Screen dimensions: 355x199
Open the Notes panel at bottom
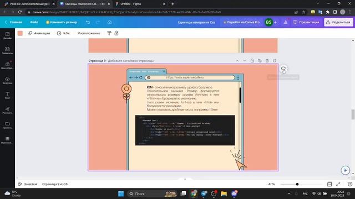(27, 184)
